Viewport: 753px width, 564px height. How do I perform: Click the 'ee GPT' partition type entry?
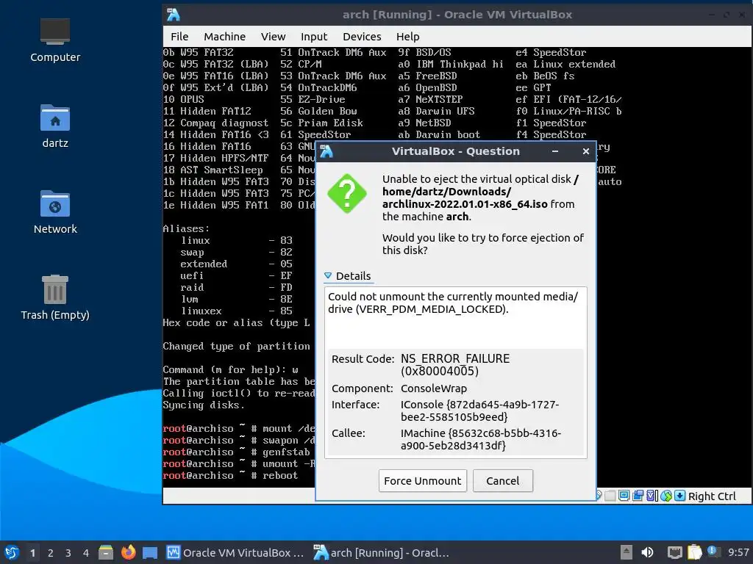coord(533,88)
